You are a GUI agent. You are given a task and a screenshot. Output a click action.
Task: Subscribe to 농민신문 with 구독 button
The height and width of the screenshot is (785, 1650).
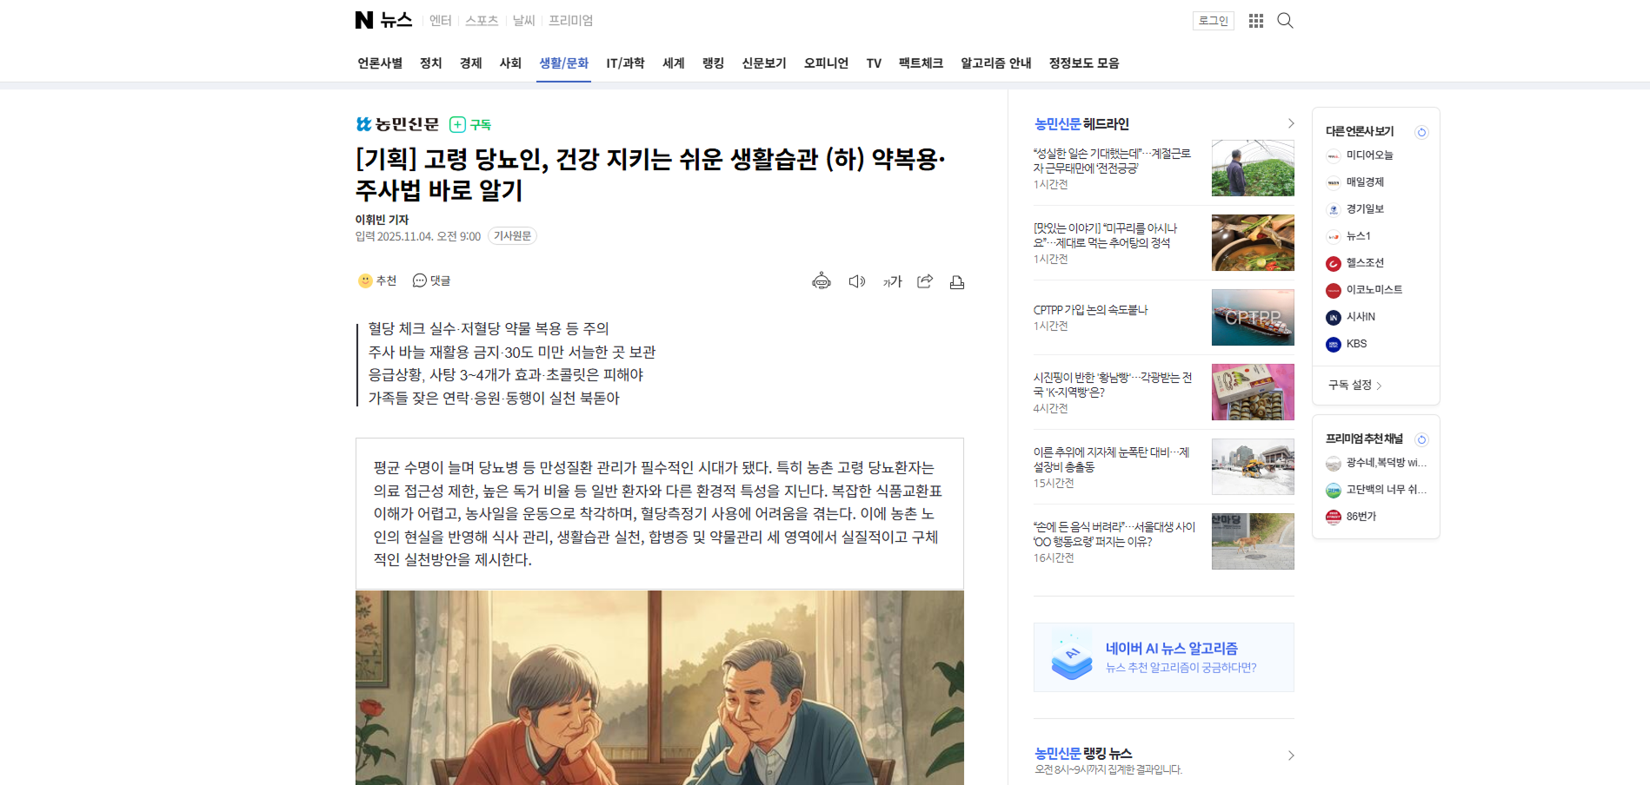470,125
